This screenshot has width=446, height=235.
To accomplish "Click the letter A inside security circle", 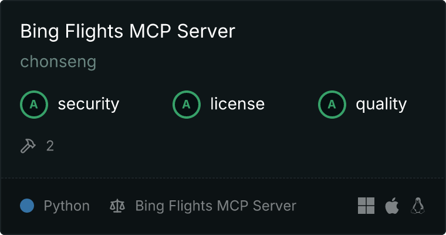I will 34,105.
